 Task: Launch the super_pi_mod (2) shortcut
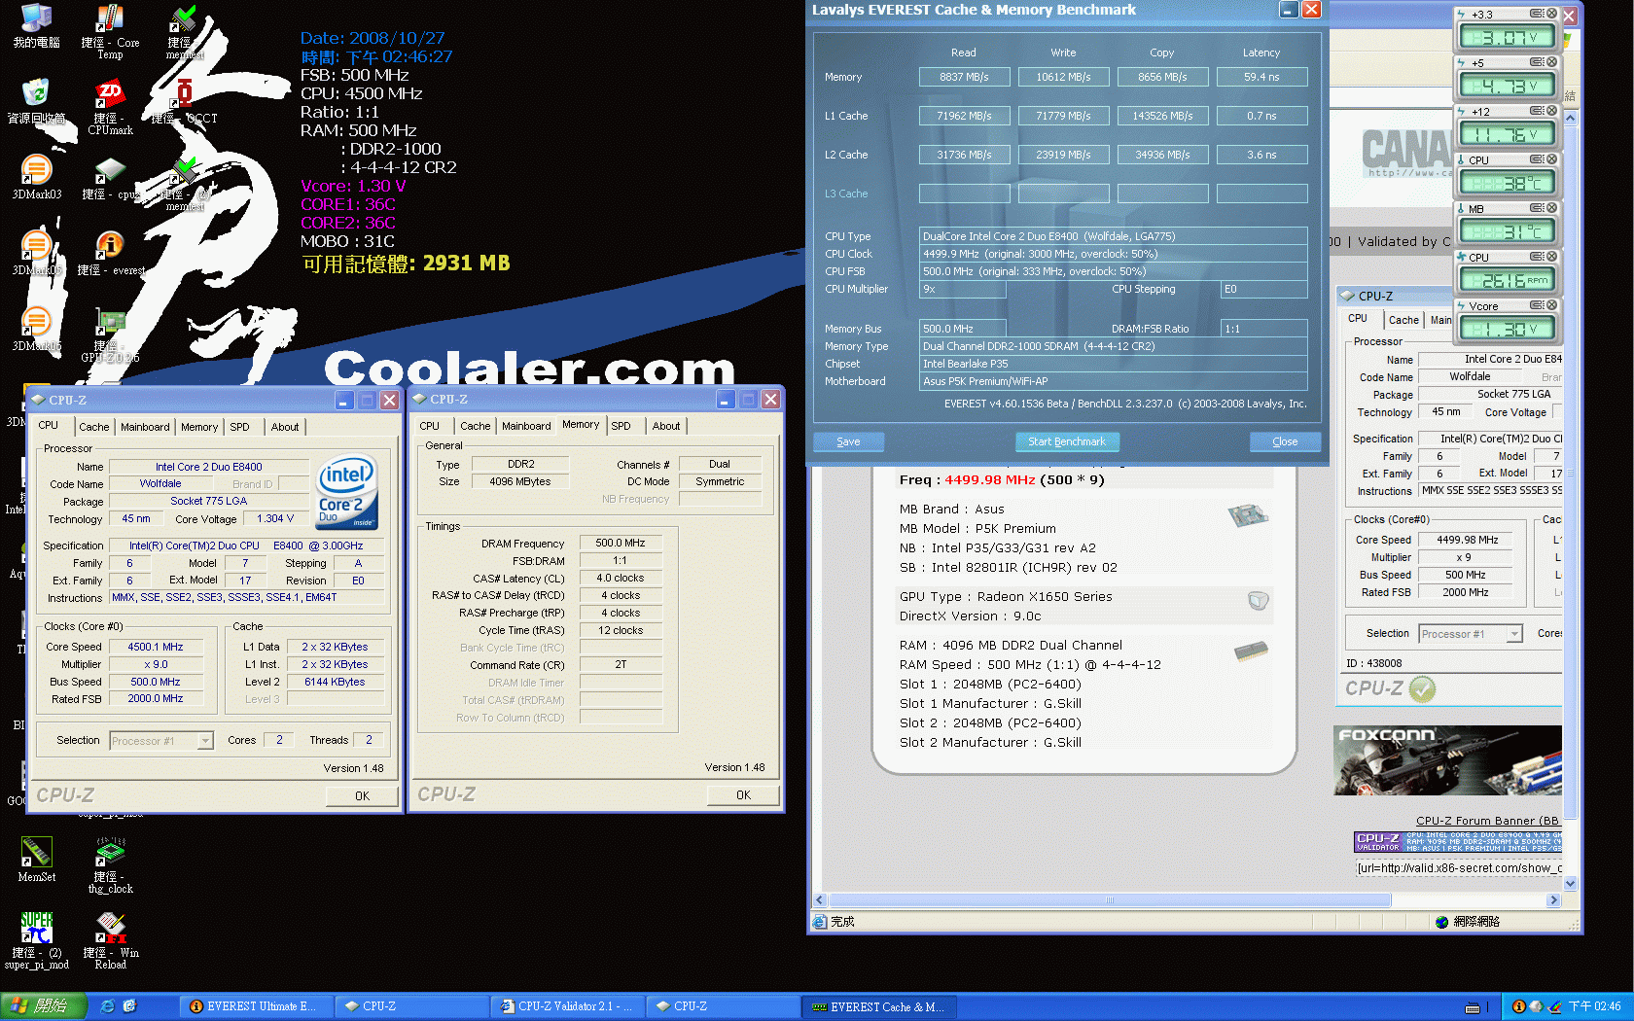tap(36, 941)
